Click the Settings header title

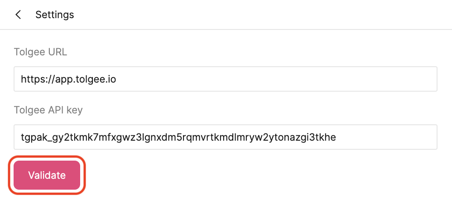(54, 15)
